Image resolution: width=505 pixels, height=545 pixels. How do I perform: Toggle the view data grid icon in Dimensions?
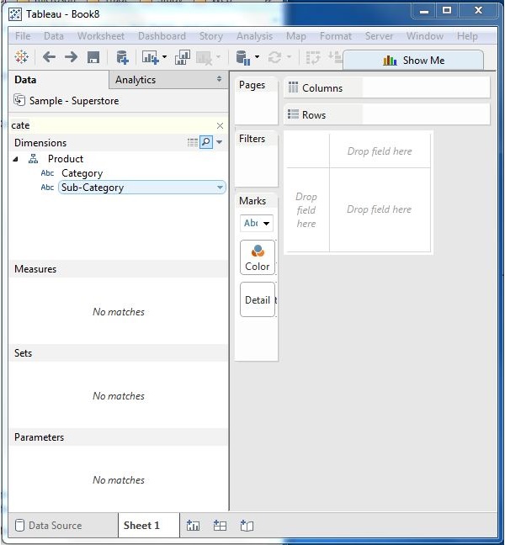193,143
